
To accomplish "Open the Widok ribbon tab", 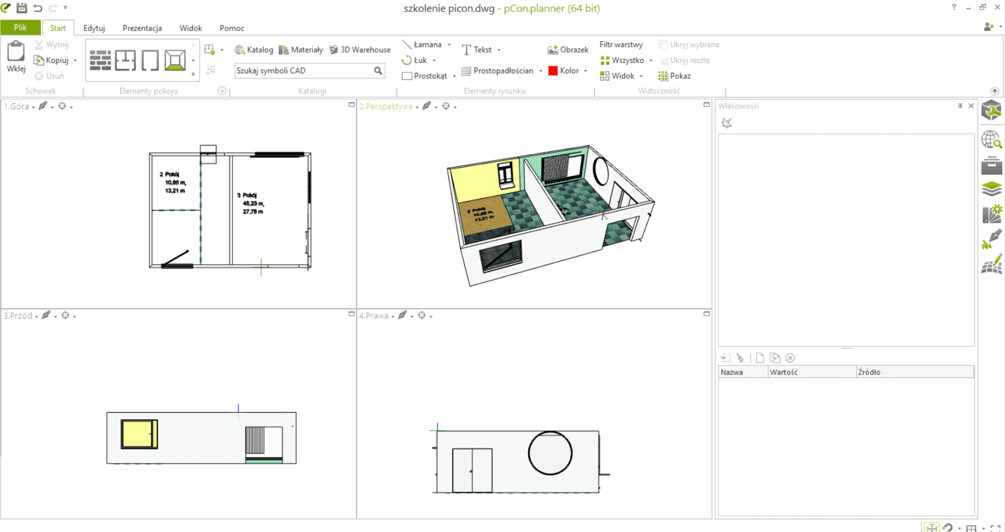I will (191, 28).
